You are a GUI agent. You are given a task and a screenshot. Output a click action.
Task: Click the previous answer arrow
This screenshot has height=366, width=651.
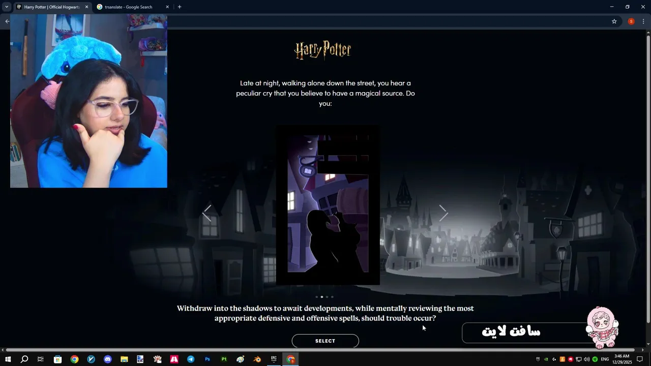click(207, 213)
